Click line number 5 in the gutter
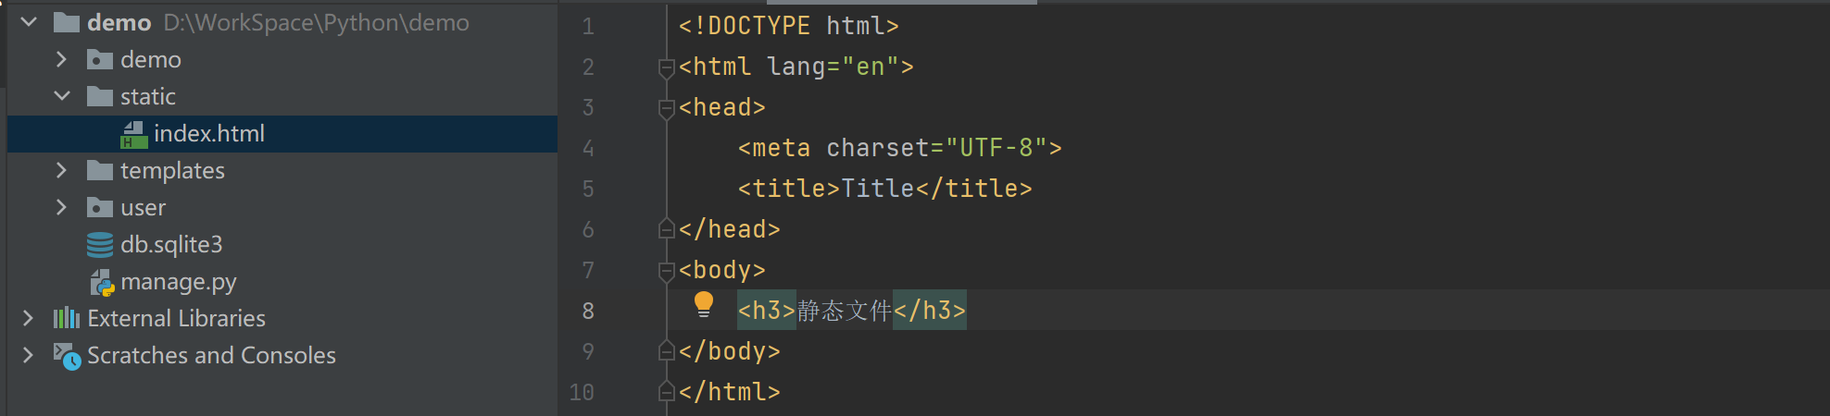1830x416 pixels. (x=588, y=190)
